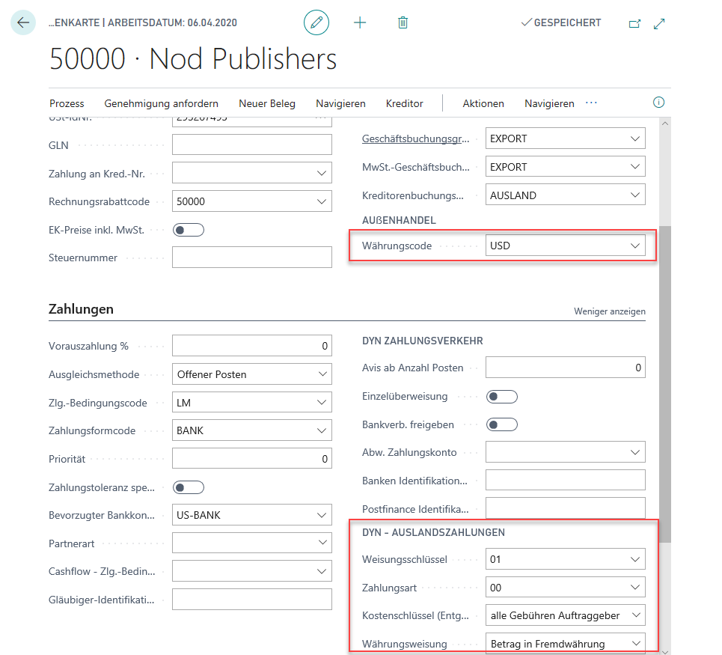Image resolution: width=722 pixels, height=655 pixels.
Task: Open card in new window icon
Action: click(634, 23)
